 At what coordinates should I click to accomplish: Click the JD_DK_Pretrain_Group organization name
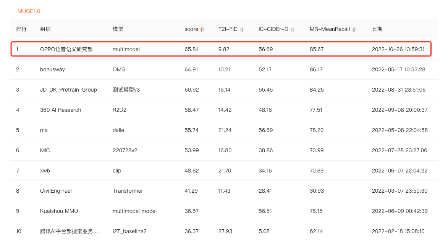68,90
